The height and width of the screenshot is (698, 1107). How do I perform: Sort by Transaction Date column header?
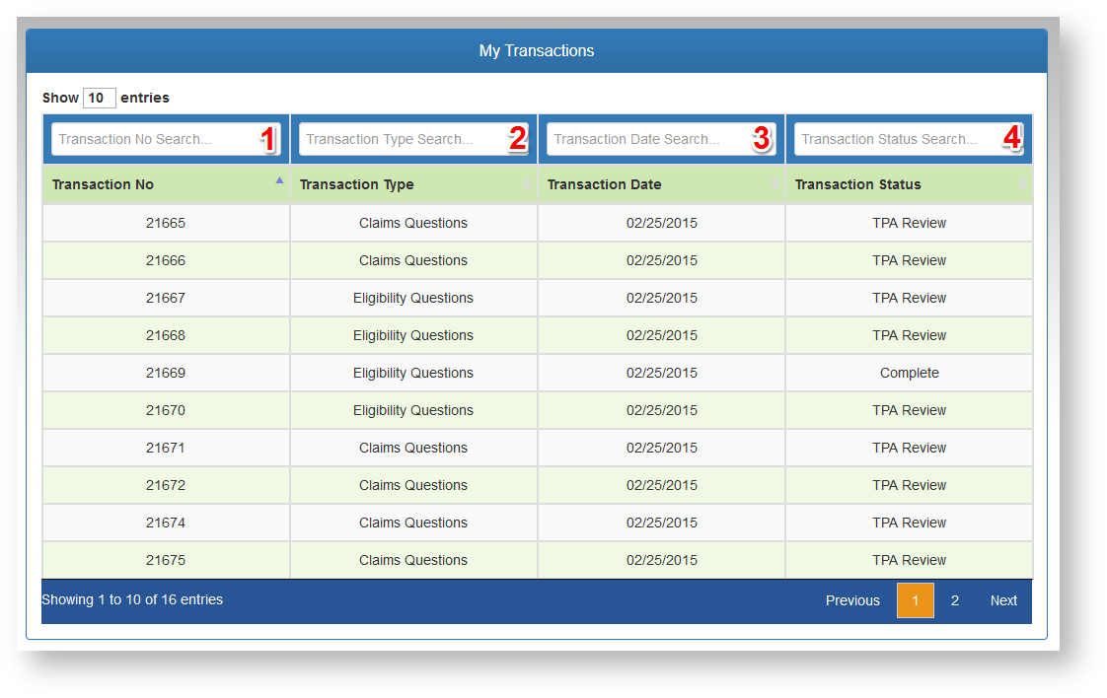point(661,184)
